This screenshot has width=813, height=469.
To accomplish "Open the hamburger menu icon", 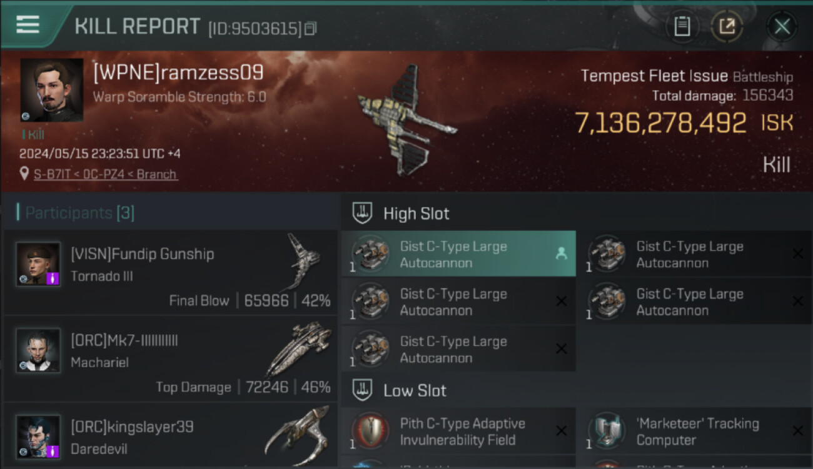I will [x=28, y=25].
